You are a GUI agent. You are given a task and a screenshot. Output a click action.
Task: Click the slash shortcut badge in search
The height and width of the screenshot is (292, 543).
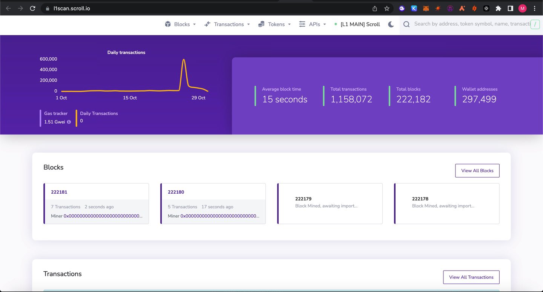[535, 24]
